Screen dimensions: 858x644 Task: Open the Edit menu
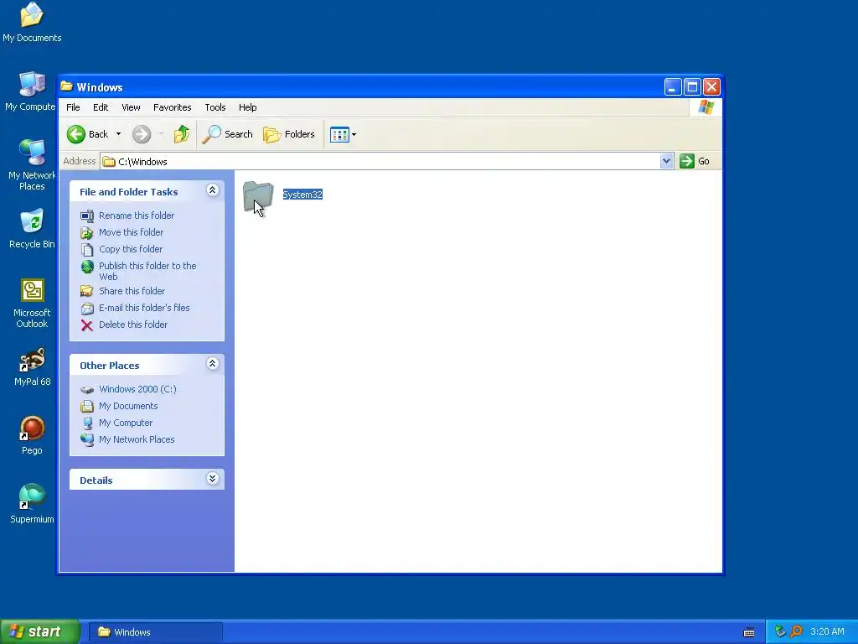(x=101, y=107)
